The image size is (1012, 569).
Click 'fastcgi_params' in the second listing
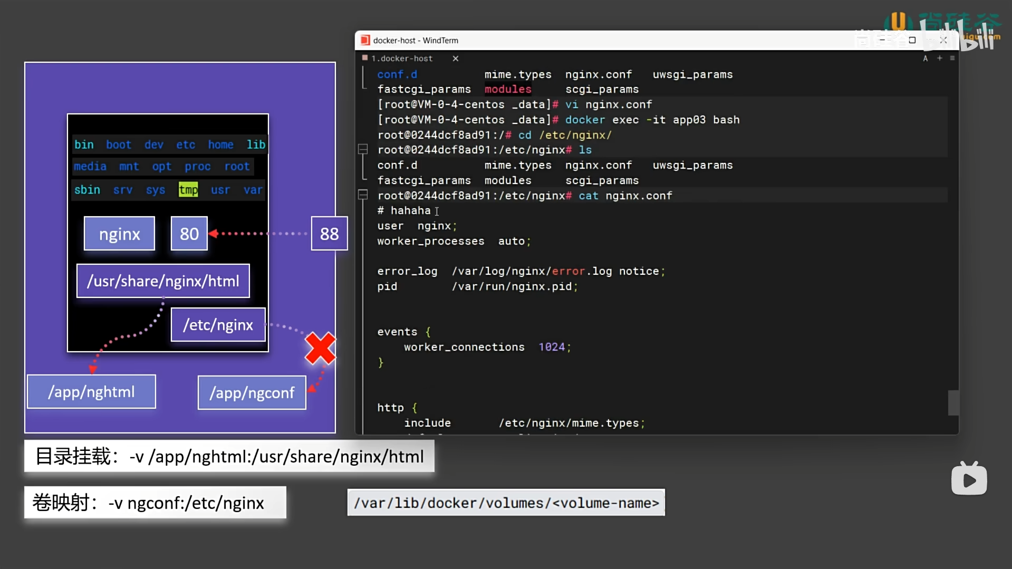tap(424, 180)
